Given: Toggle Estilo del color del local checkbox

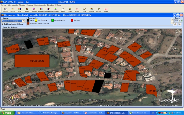Looking at the screenshot, I should coord(3,24).
